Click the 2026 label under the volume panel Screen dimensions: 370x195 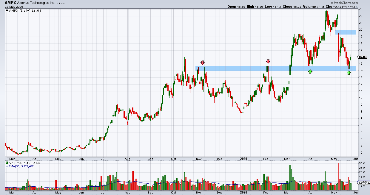coord(244,193)
